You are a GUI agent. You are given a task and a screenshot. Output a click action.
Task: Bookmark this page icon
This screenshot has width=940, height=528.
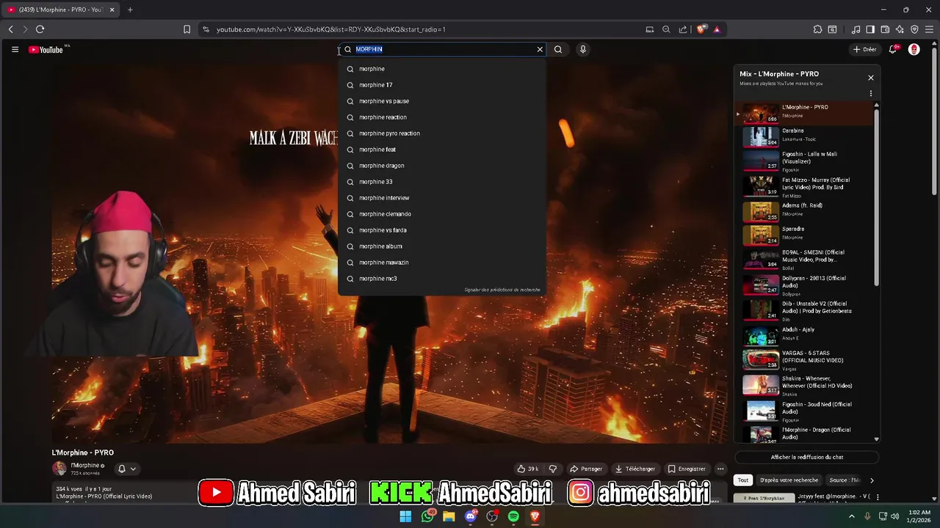tap(187, 29)
